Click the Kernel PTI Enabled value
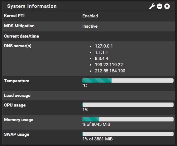Viewport: 177px width, 146px height. click(90, 16)
